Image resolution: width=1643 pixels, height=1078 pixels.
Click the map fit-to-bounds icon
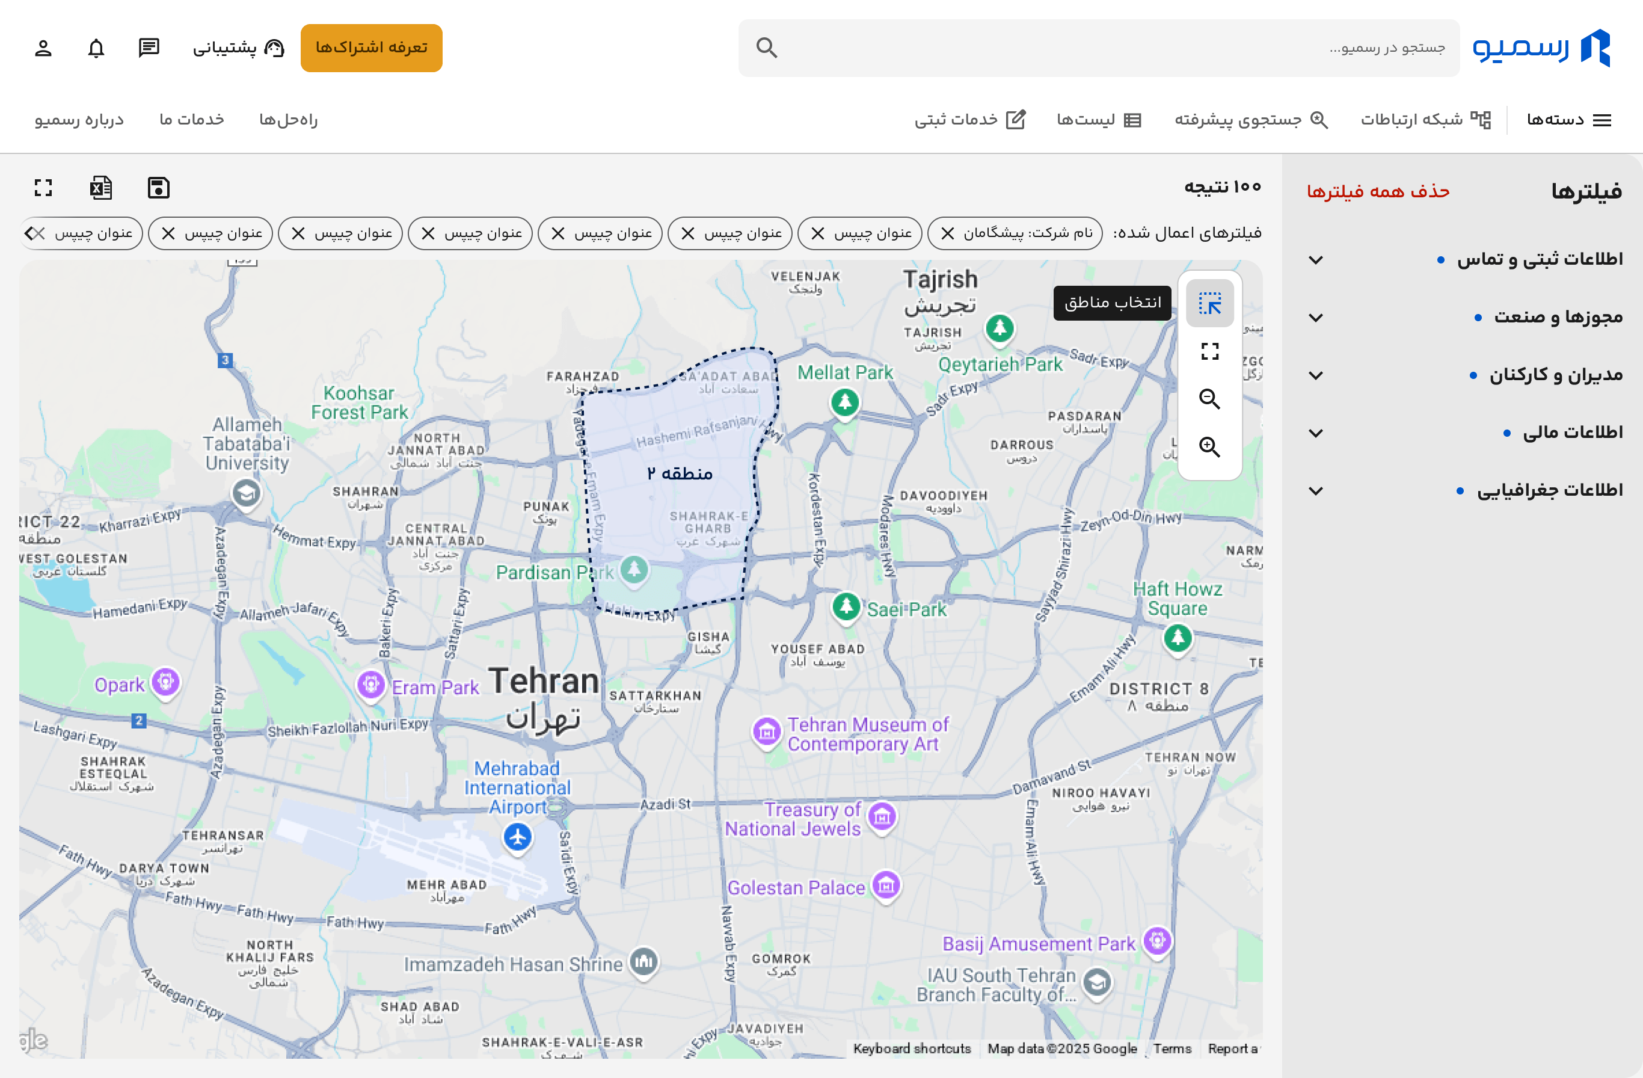click(x=1209, y=351)
